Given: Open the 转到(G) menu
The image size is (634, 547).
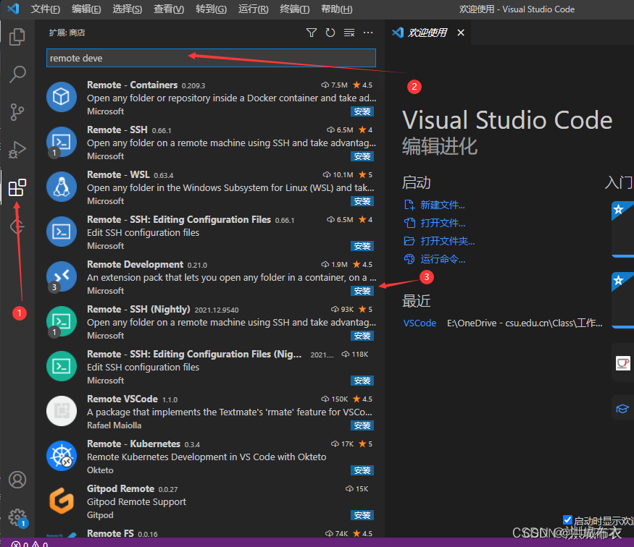Looking at the screenshot, I should pos(211,9).
